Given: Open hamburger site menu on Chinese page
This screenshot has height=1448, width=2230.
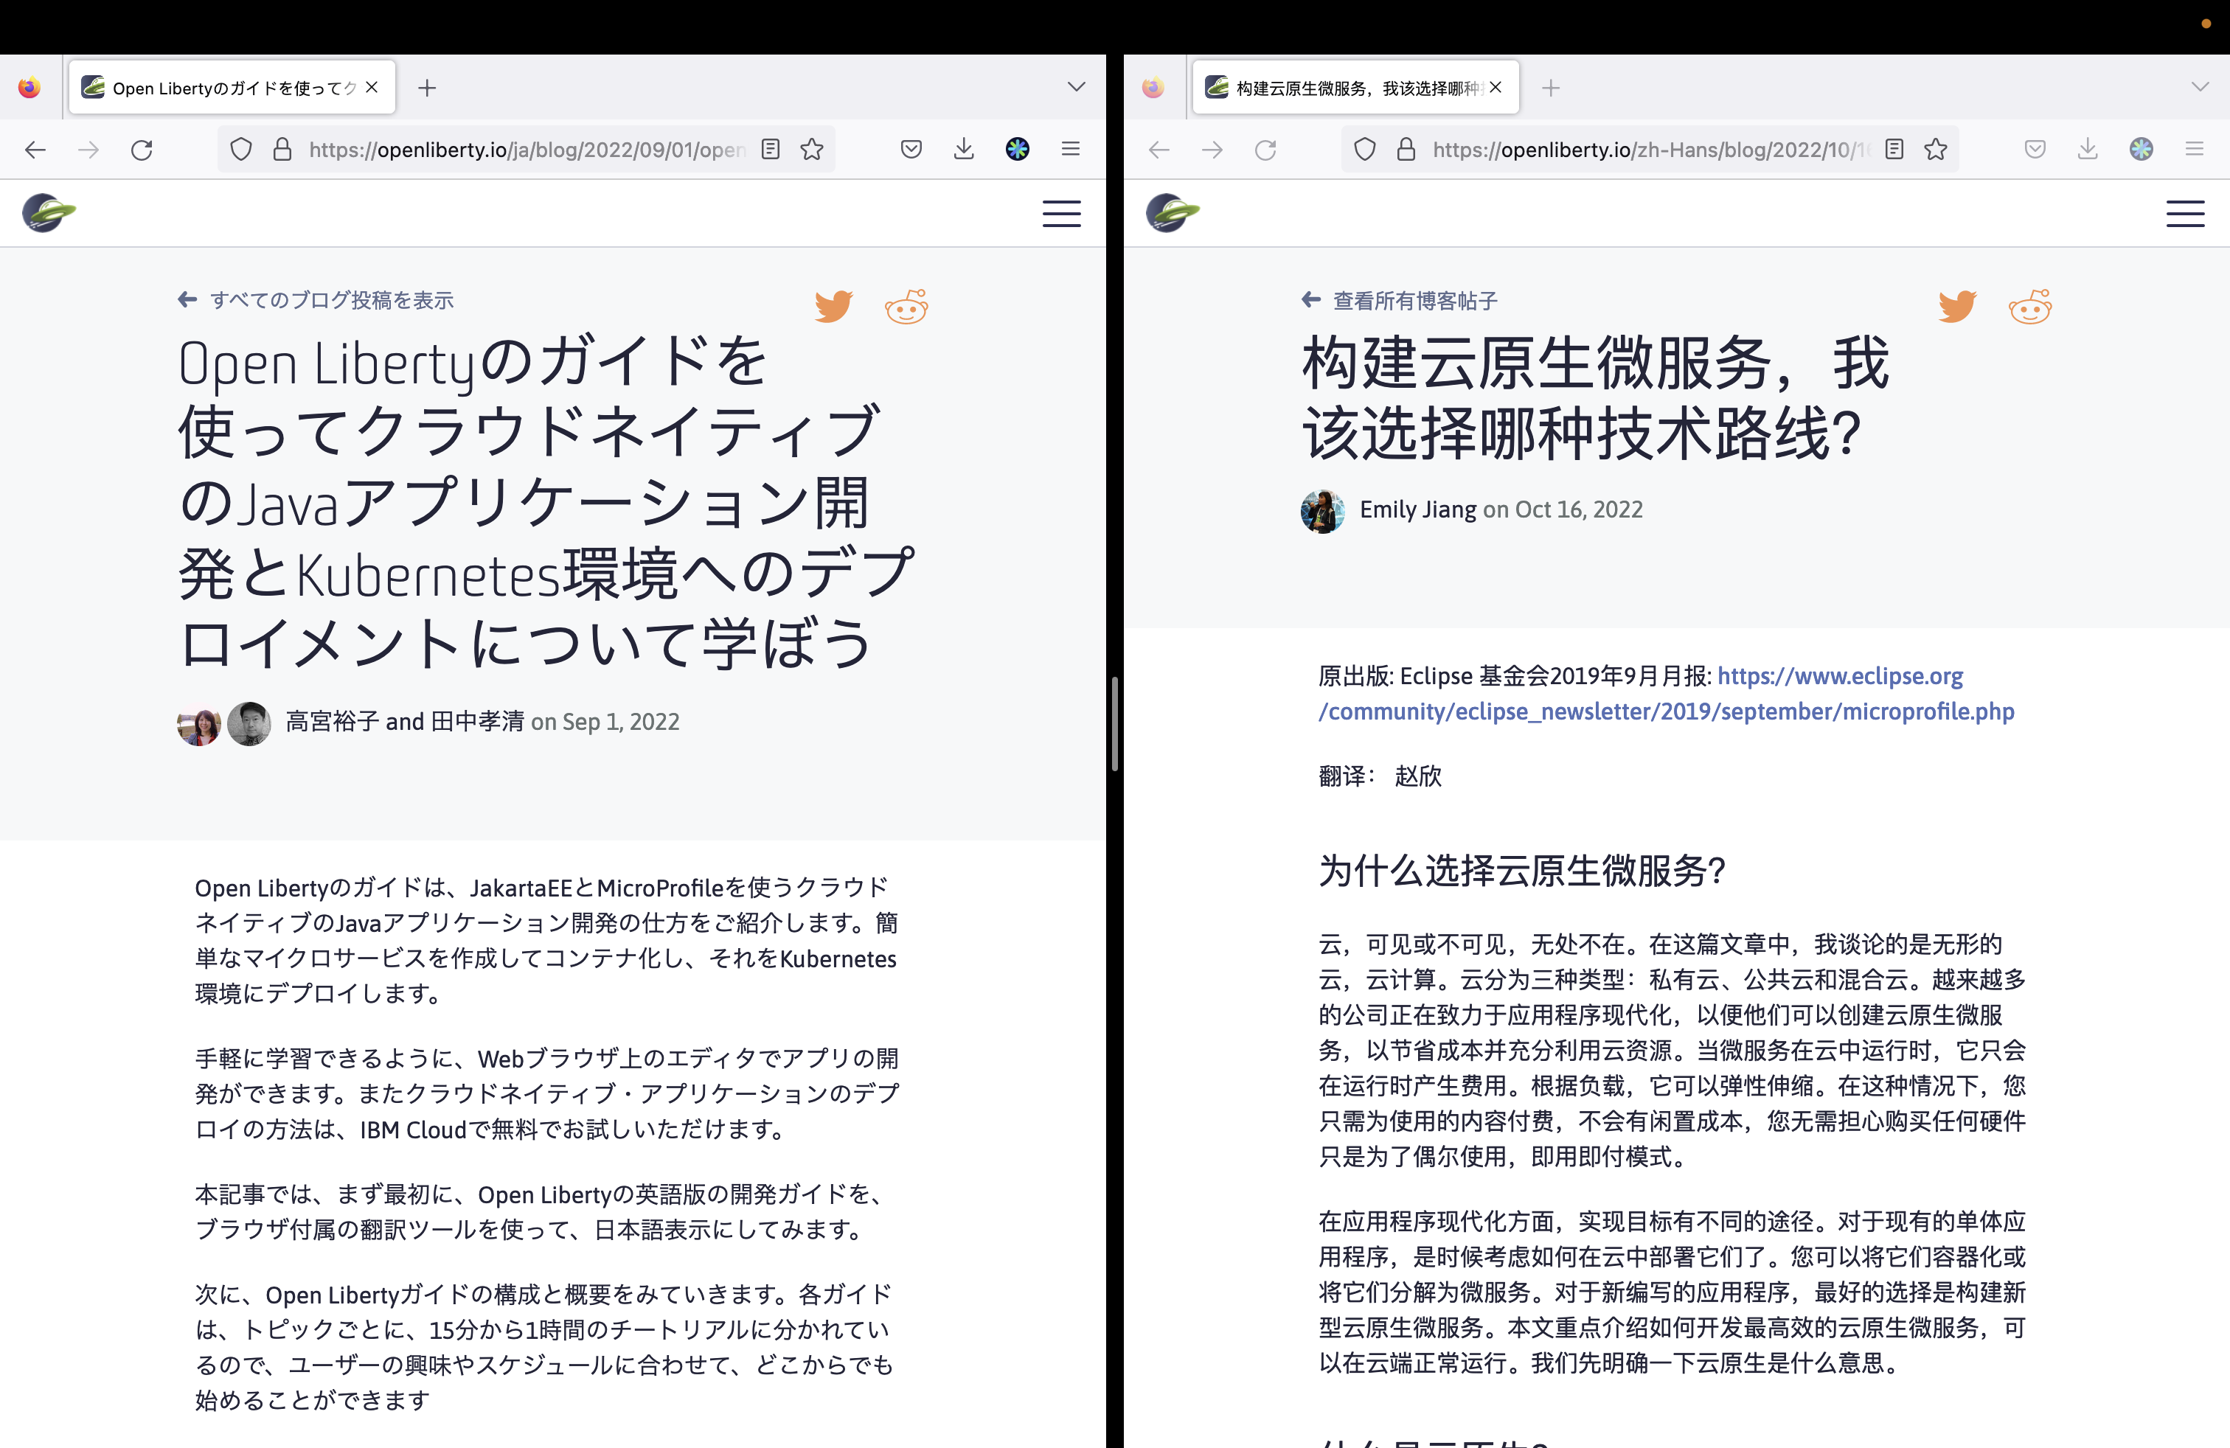Looking at the screenshot, I should (x=2185, y=214).
